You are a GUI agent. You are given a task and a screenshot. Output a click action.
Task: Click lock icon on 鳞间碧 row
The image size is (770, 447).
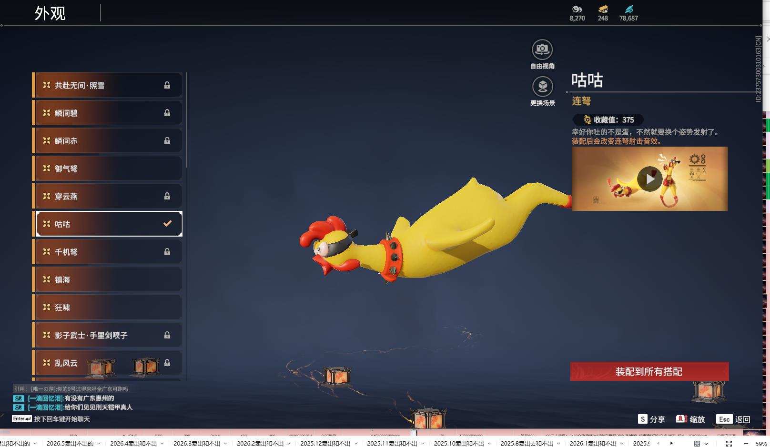[x=167, y=113]
